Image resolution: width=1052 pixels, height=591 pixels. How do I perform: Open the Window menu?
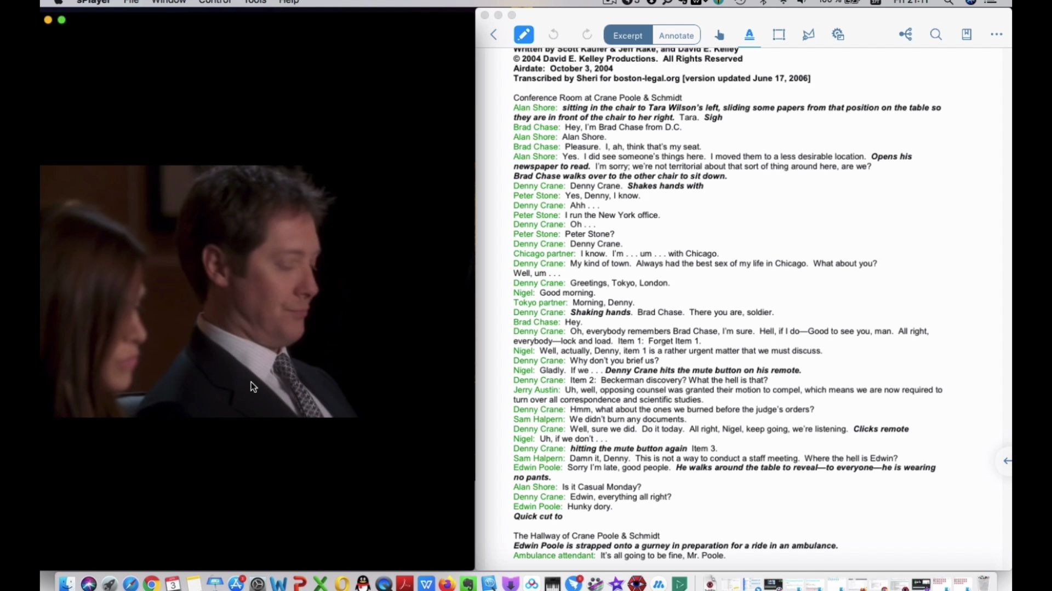click(x=169, y=2)
